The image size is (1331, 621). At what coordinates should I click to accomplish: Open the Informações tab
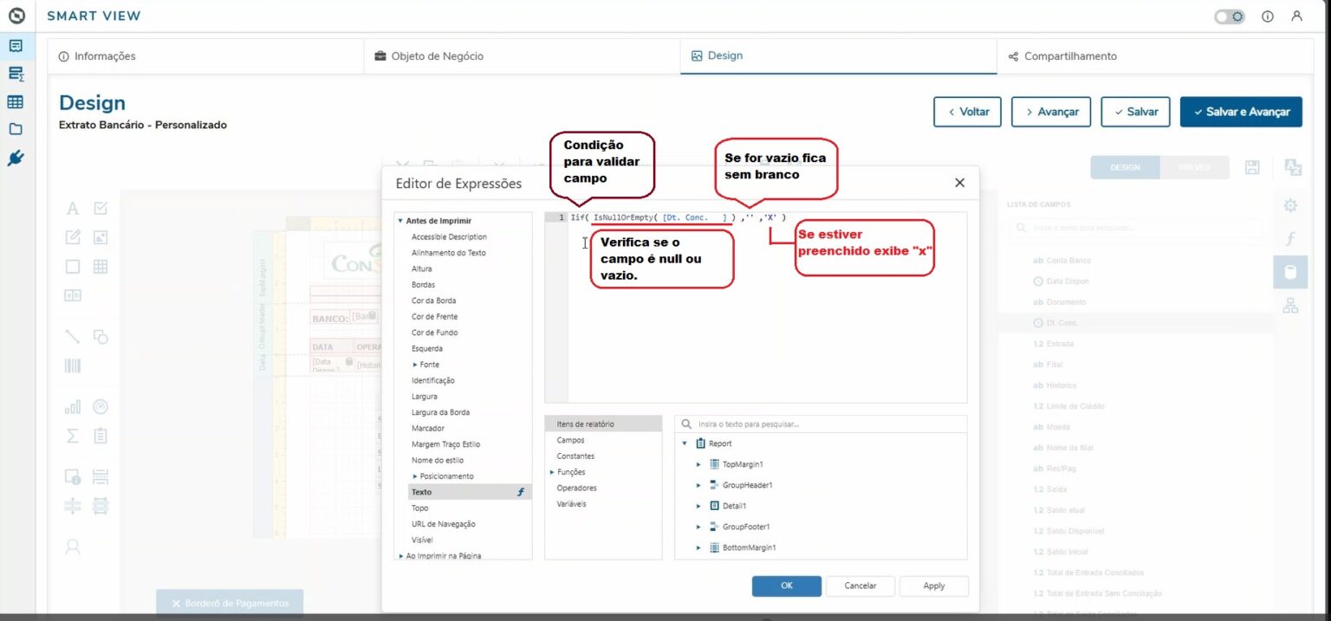(x=105, y=55)
